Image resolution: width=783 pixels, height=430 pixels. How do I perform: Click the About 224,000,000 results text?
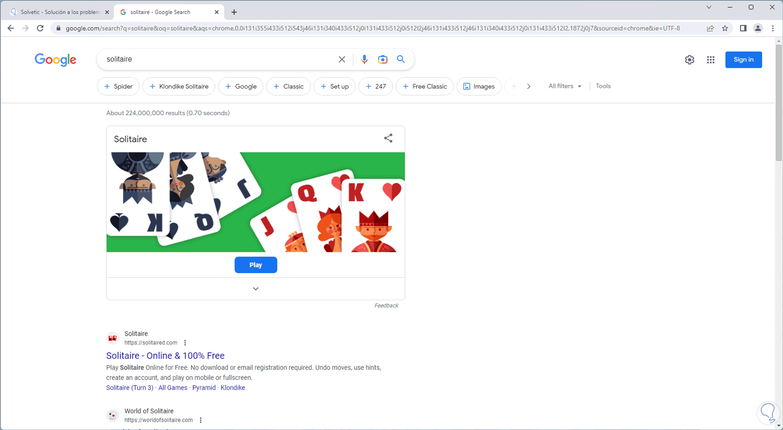click(168, 113)
